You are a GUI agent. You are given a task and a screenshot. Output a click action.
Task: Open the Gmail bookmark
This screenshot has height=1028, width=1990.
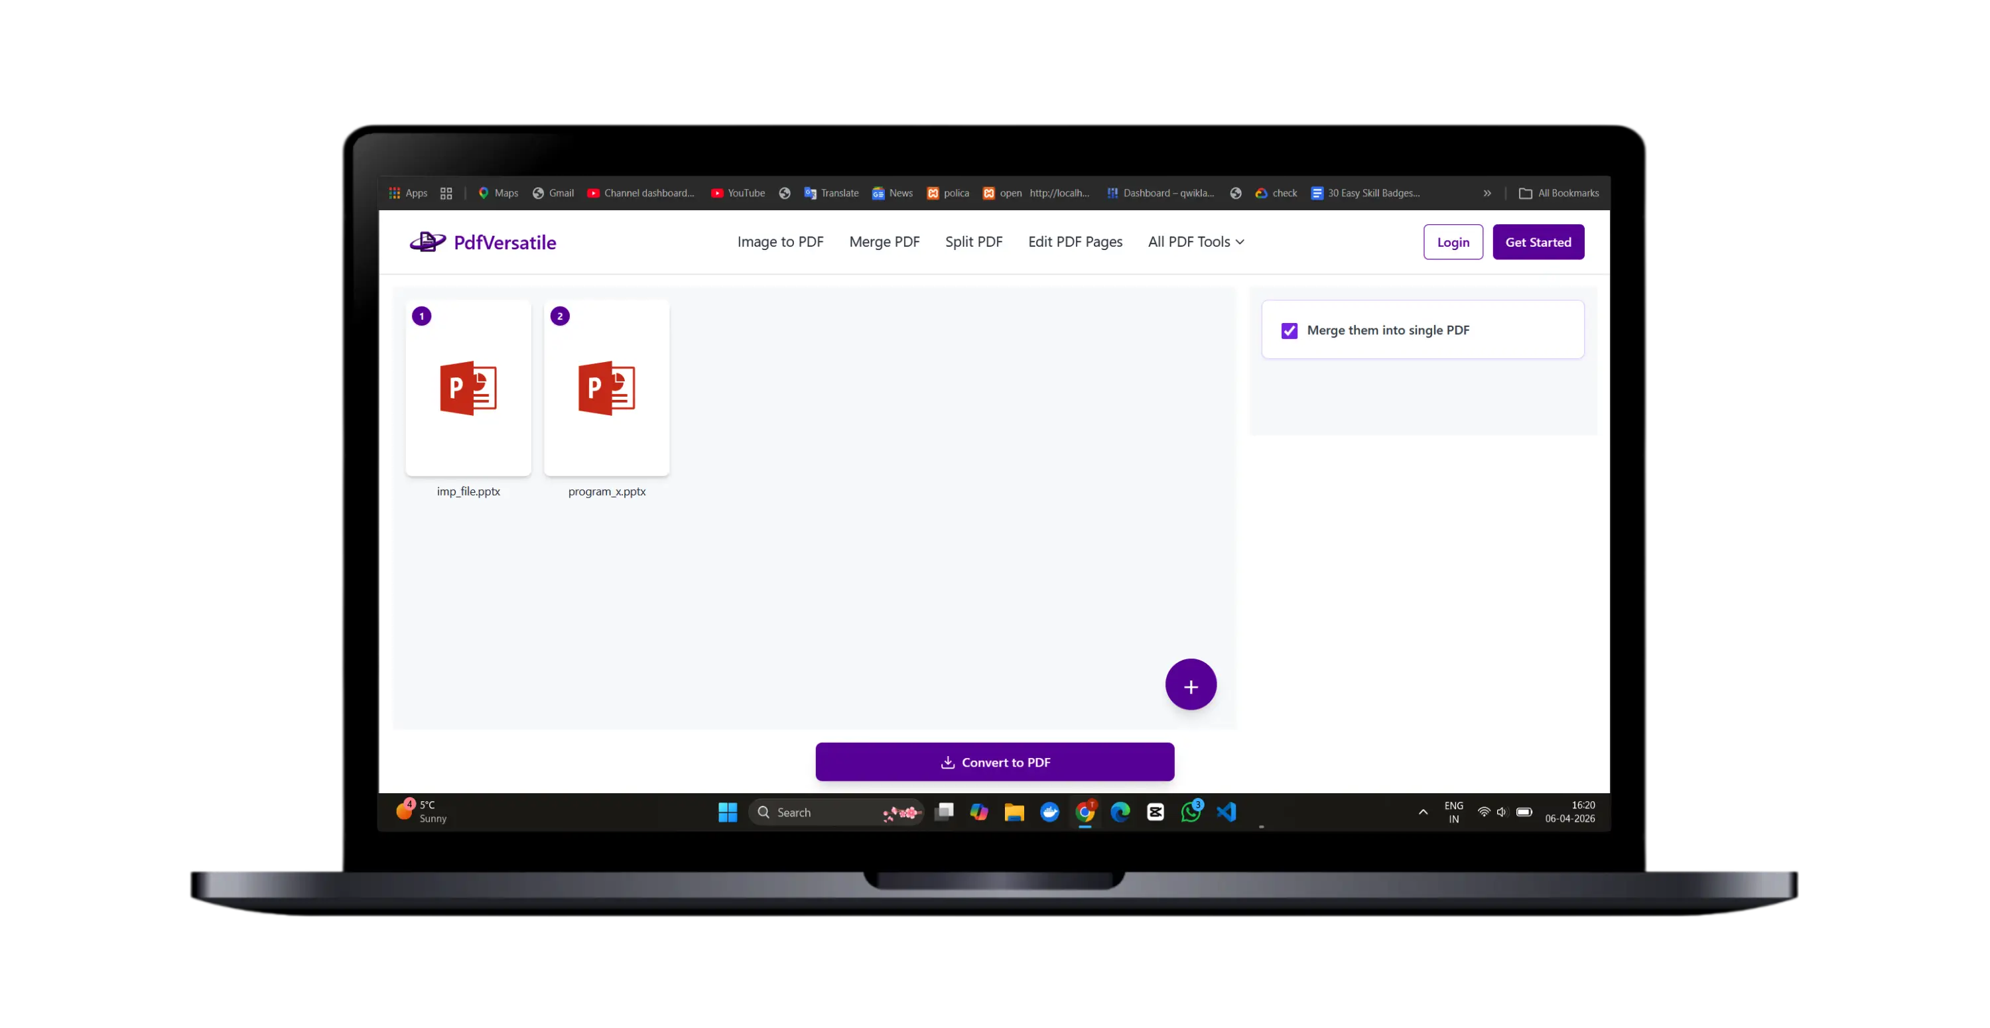[x=553, y=193]
